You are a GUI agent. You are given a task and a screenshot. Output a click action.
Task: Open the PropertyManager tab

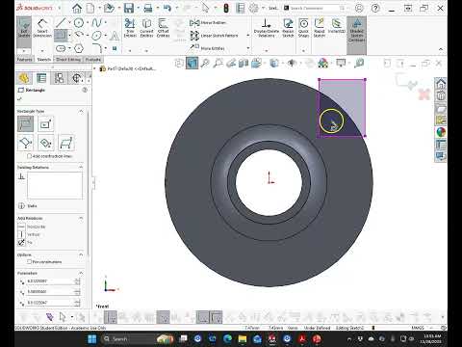coord(41,78)
